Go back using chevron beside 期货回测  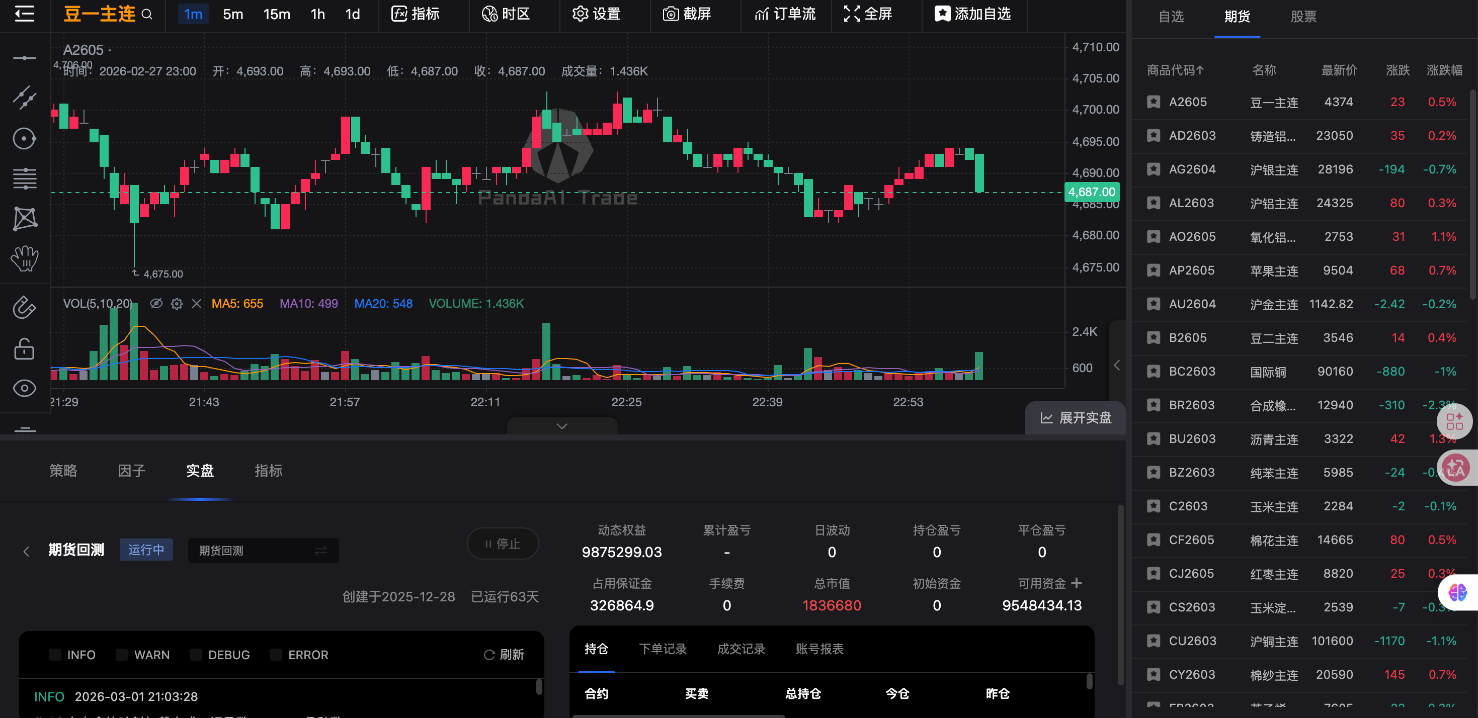click(x=26, y=551)
